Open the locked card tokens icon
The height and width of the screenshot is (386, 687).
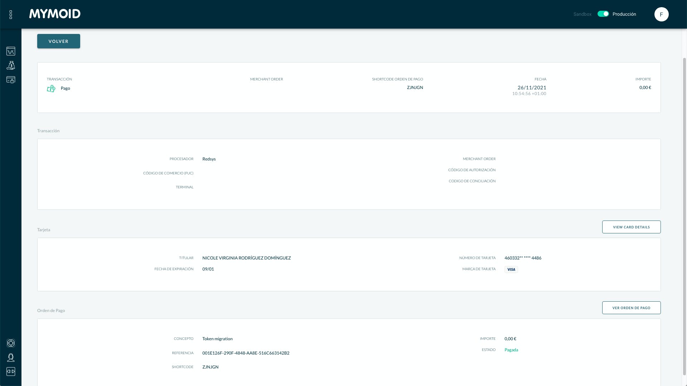coord(11,80)
